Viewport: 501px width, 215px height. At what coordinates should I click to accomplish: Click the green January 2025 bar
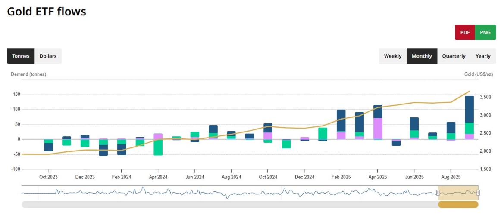(323, 133)
